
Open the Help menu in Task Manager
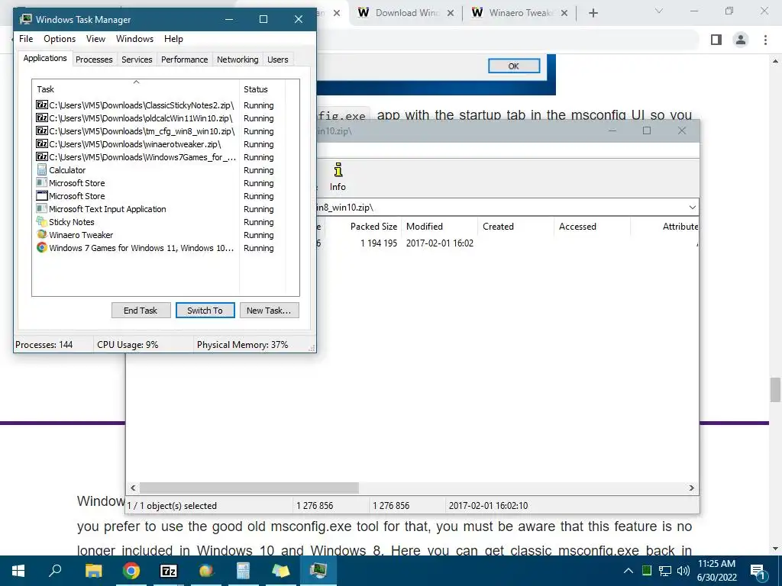click(x=173, y=39)
